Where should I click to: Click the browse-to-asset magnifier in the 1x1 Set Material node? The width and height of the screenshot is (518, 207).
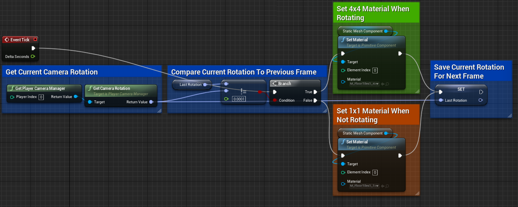point(387,186)
